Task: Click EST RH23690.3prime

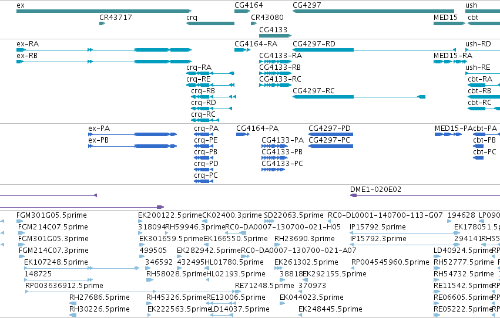Action: 277,245
